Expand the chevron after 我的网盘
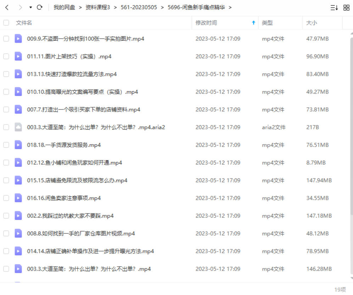Screen dimensions: 353x295 pyautogui.click(x=80, y=7)
